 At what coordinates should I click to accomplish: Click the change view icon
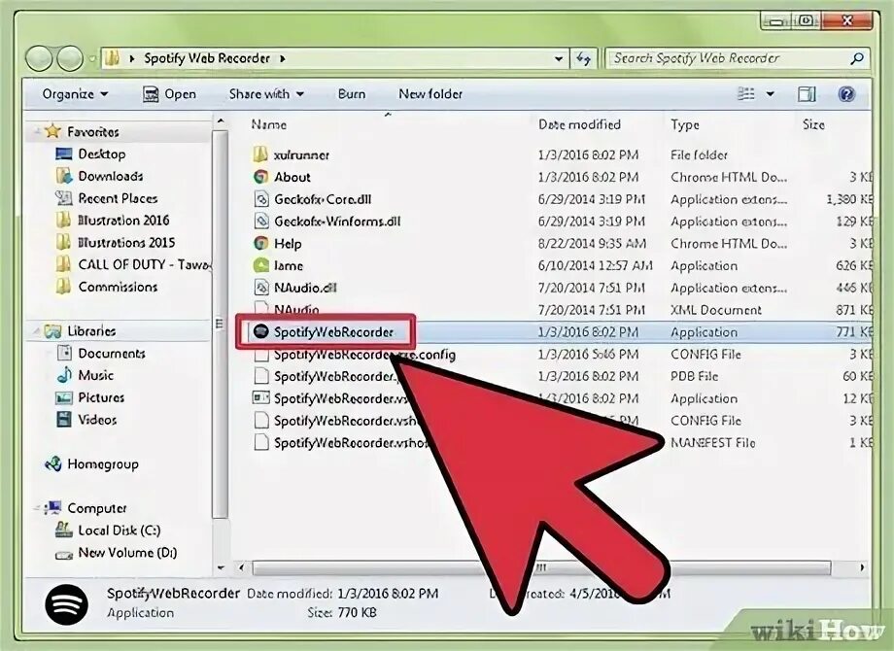(x=746, y=93)
